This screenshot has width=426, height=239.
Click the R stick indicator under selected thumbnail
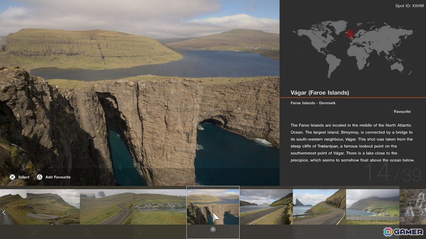point(213,230)
